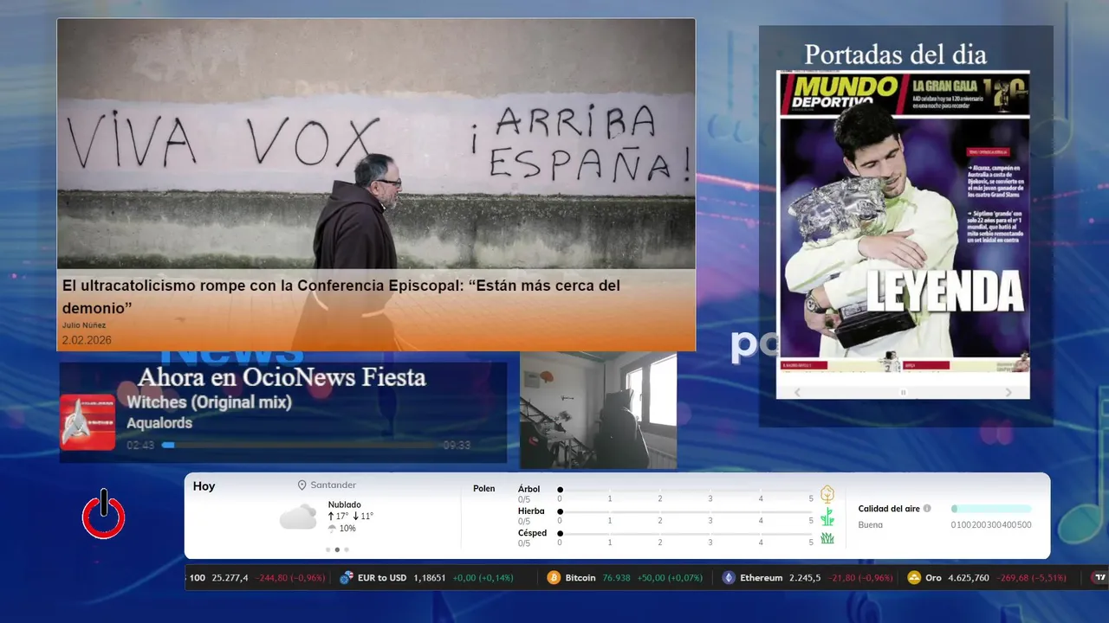The width and height of the screenshot is (1109, 623).
Task: Open the ultracatolicismo news headline
Action: [x=341, y=296]
